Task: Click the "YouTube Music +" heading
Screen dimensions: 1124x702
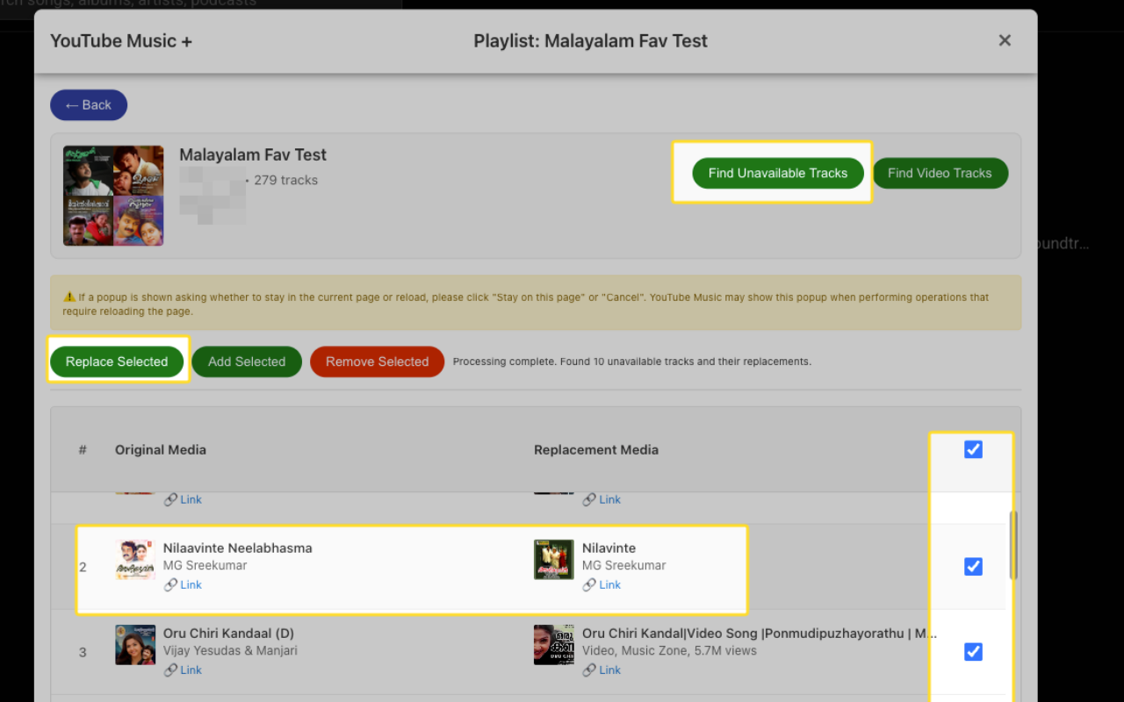Action: 121,40
